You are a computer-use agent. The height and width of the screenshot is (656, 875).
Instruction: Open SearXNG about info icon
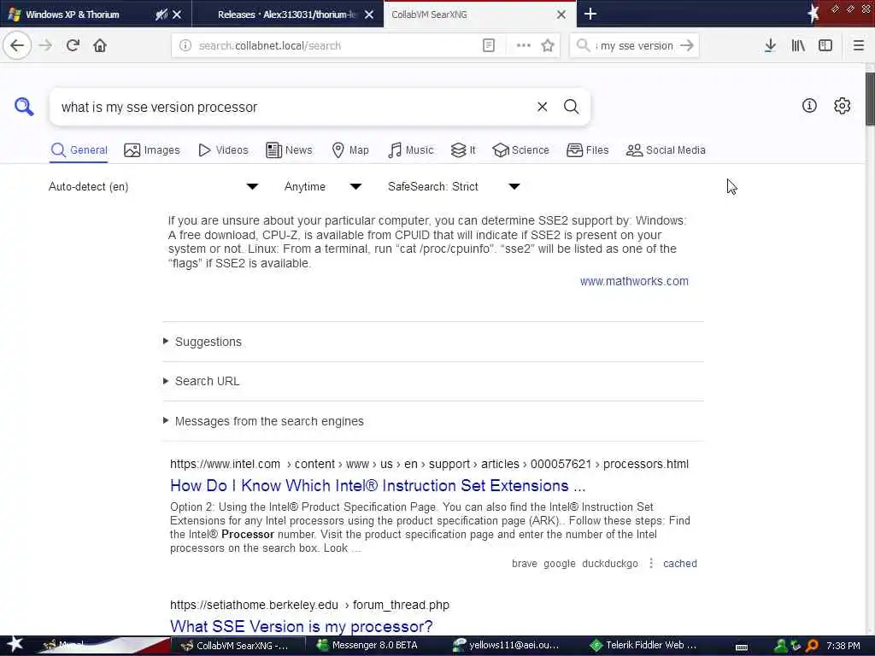point(809,105)
